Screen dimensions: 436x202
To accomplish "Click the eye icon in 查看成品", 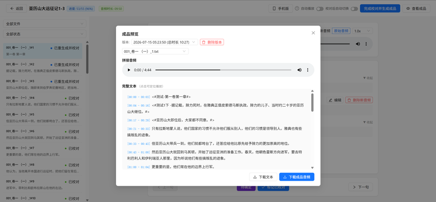I will [408, 9].
